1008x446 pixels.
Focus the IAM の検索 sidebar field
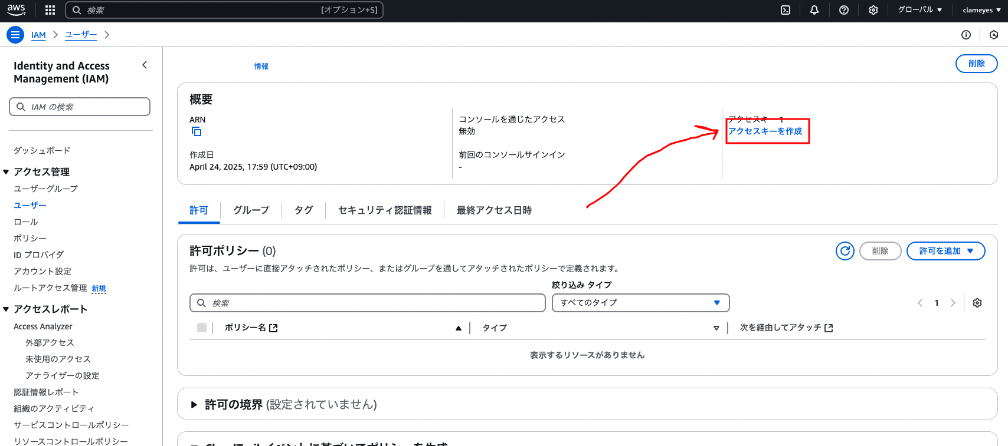click(x=80, y=107)
